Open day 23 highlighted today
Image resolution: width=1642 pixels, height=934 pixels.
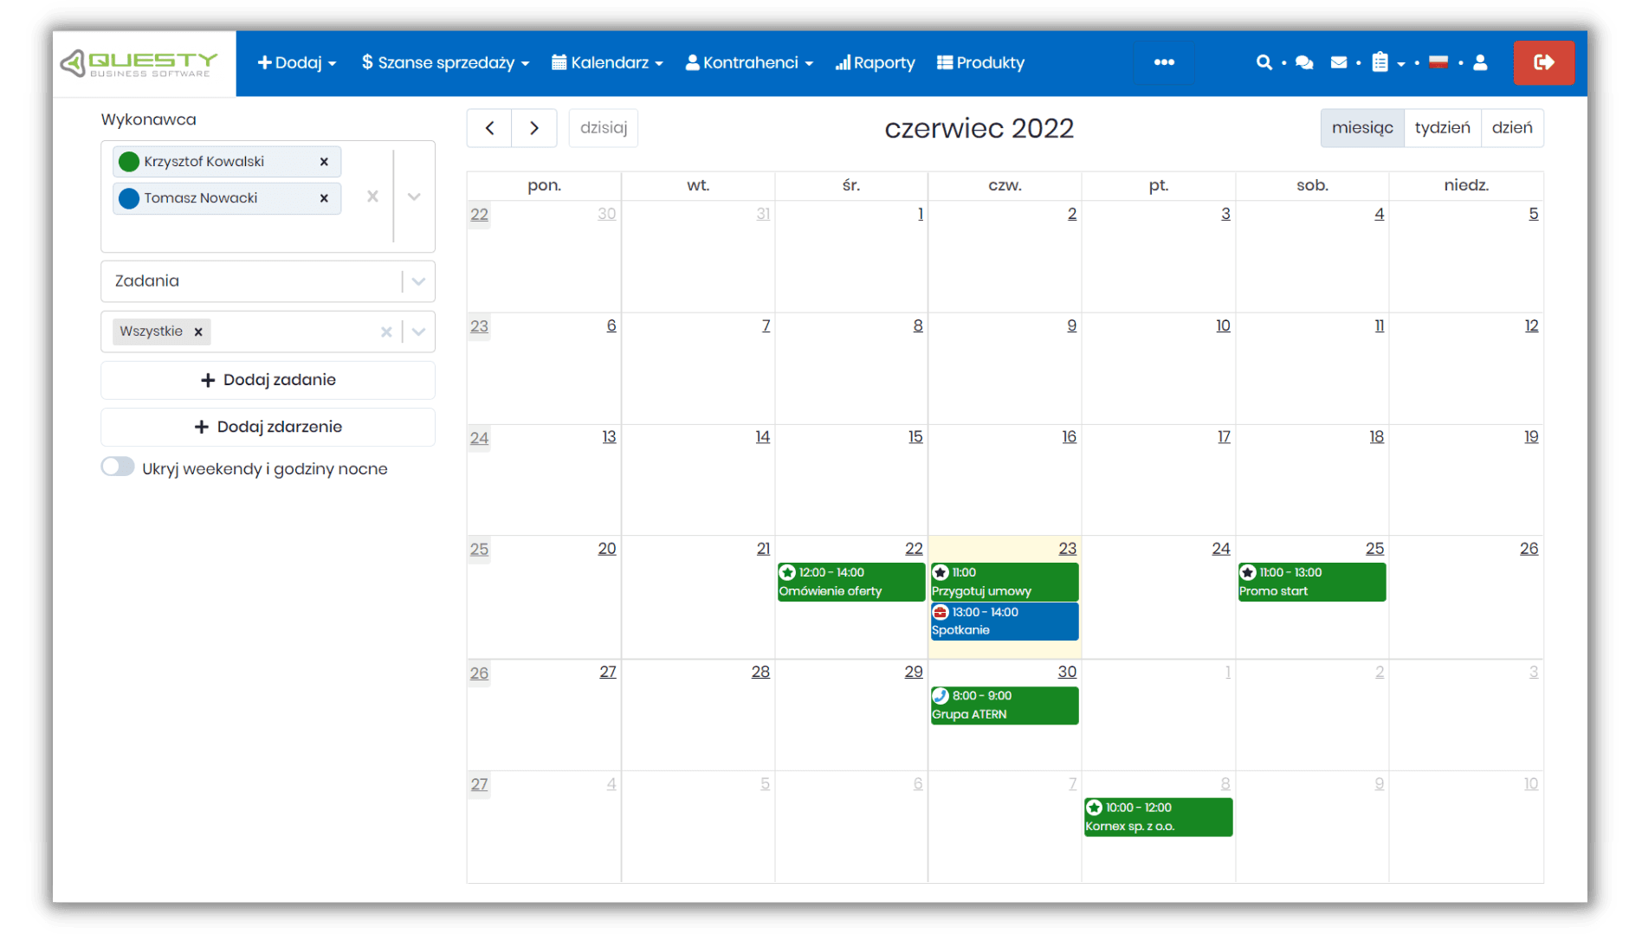pyautogui.click(x=1067, y=549)
